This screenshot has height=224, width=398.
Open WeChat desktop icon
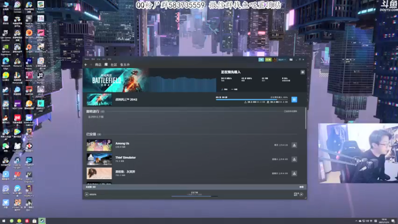click(x=5, y=147)
